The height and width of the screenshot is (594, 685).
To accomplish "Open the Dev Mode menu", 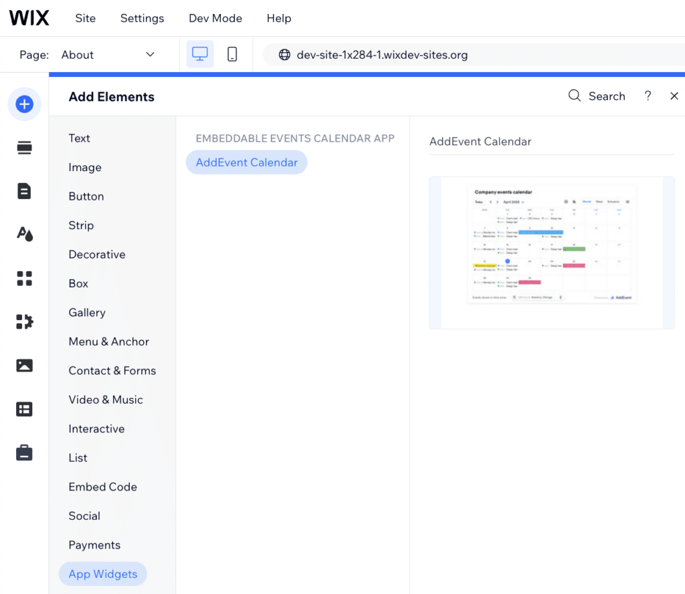I will point(215,18).
